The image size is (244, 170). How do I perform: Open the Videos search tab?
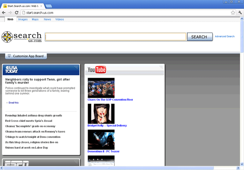[60, 20]
